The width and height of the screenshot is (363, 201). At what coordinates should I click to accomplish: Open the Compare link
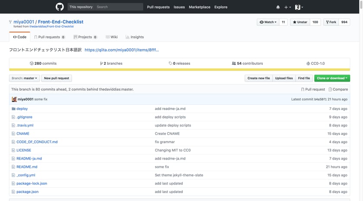(x=338, y=89)
